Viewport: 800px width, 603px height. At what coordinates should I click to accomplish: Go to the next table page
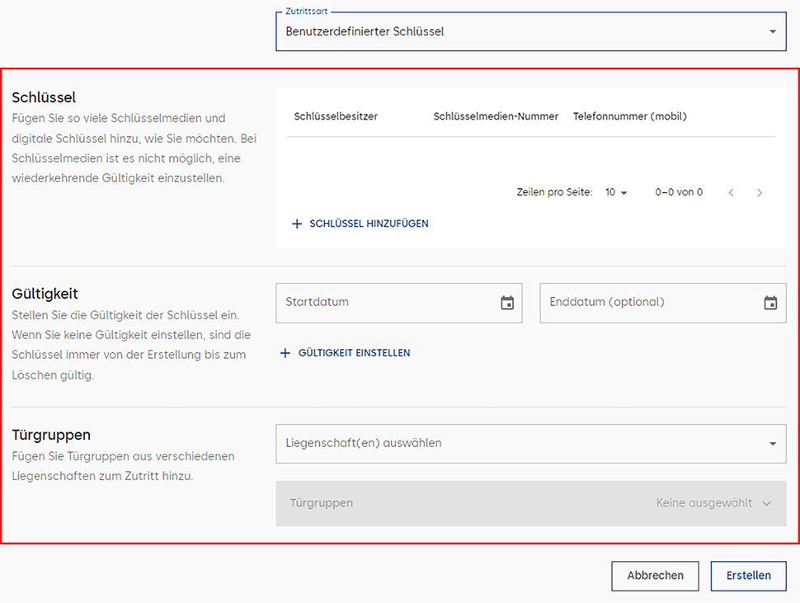760,193
